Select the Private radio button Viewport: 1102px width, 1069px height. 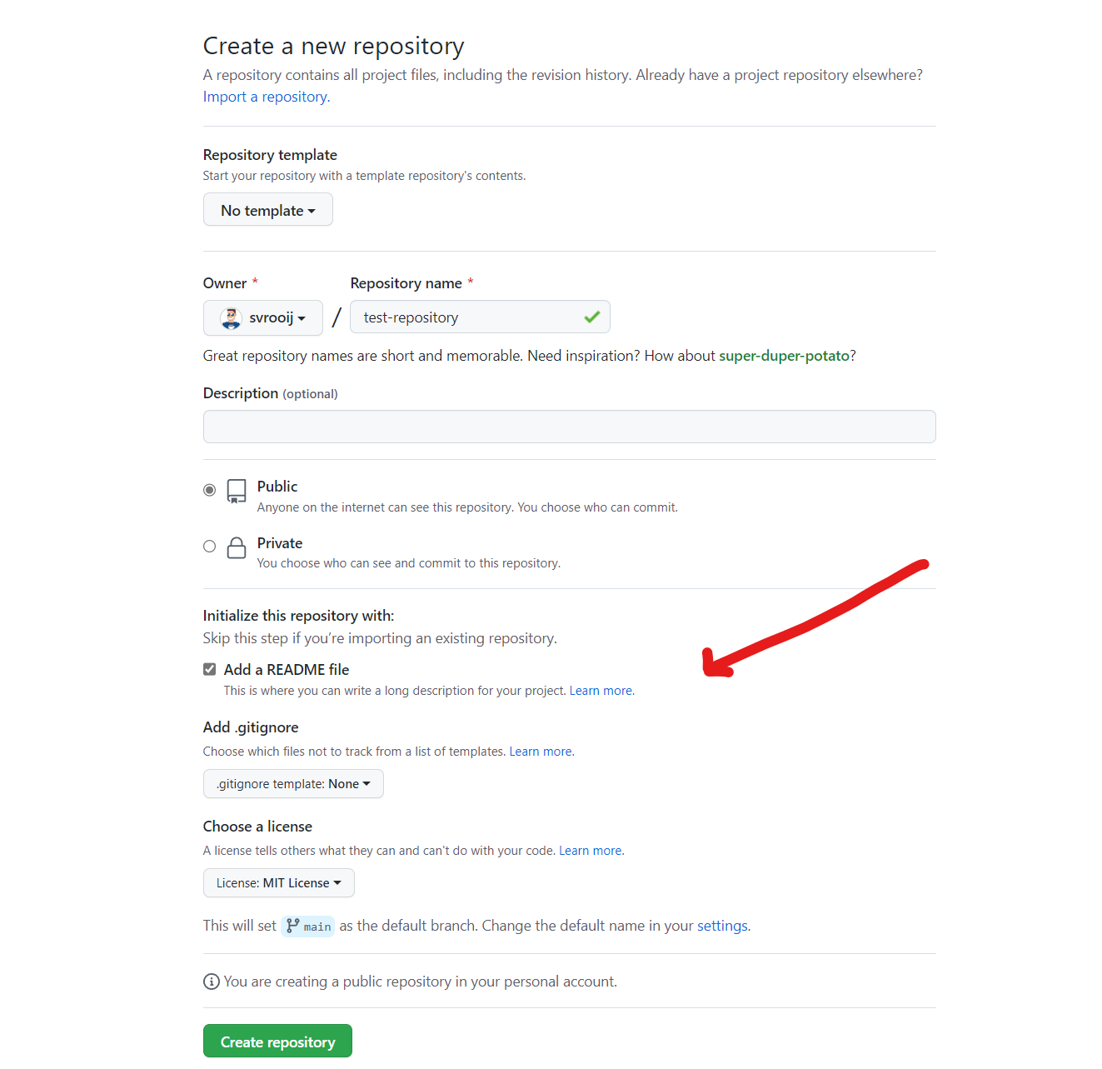click(x=209, y=546)
